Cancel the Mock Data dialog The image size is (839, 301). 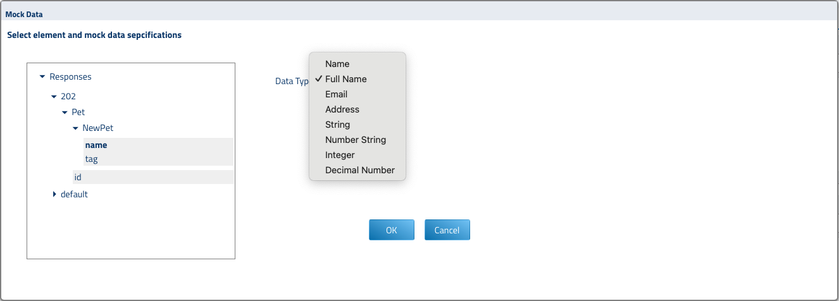(447, 230)
